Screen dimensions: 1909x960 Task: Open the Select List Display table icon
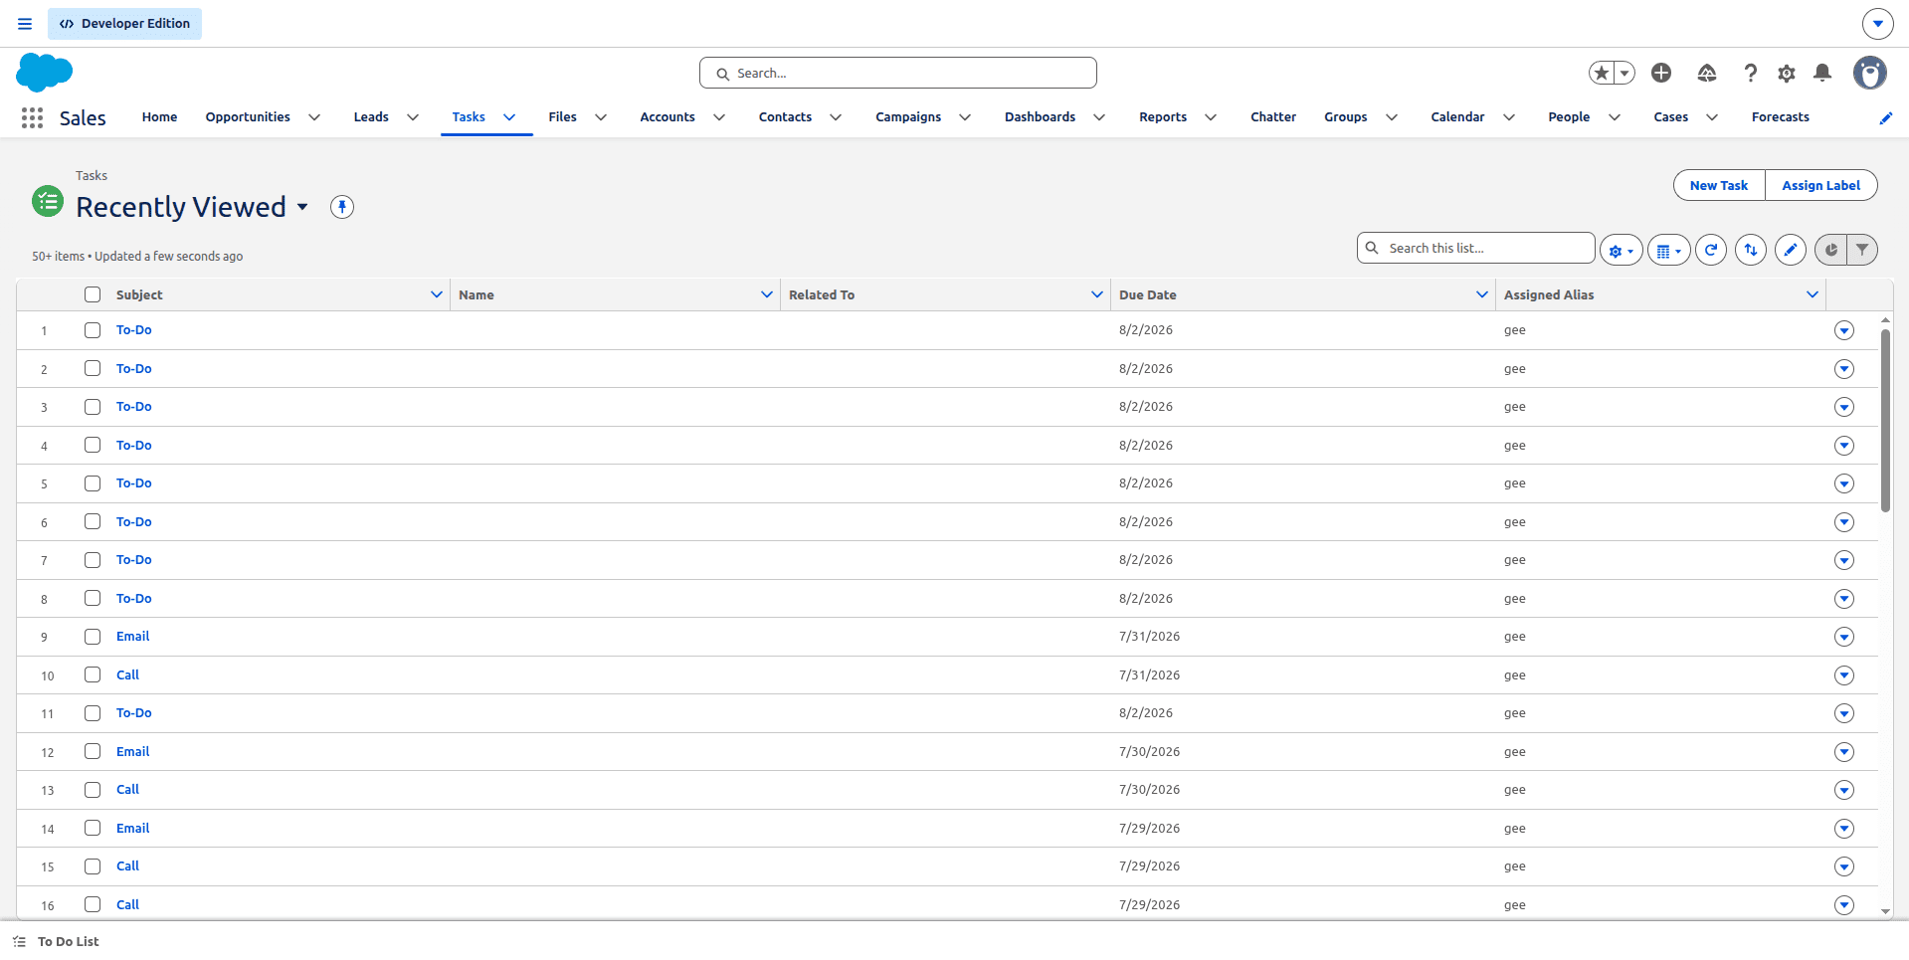(1668, 251)
